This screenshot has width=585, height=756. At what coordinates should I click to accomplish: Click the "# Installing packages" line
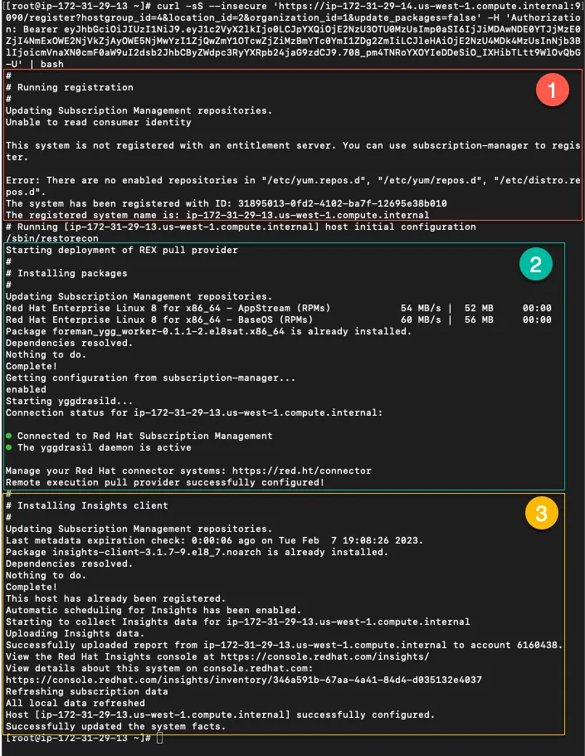coord(66,273)
